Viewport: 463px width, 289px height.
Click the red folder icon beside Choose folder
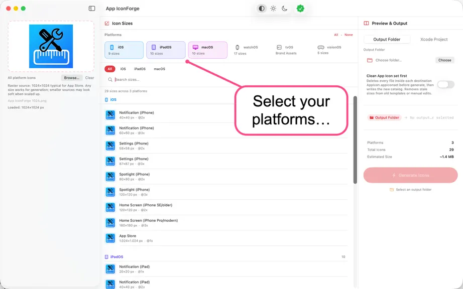(x=370, y=60)
